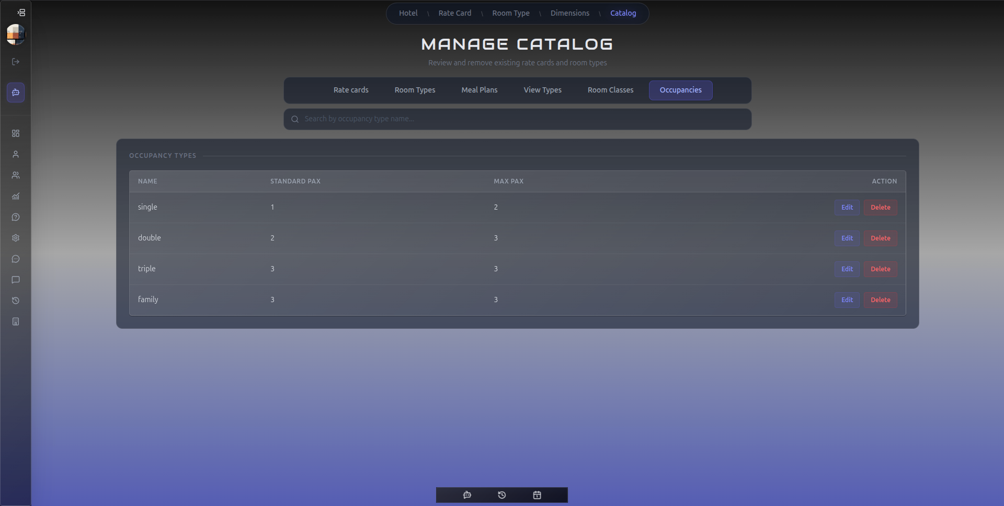This screenshot has height=506, width=1004.
Task: Click the history icon in bottom bar
Action: (x=502, y=495)
